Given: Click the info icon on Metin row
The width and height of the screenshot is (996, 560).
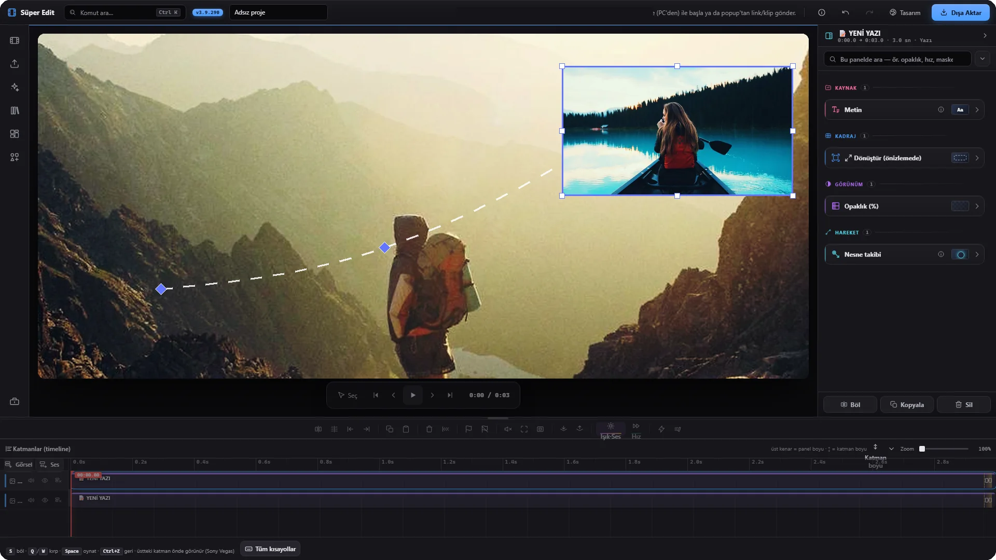Looking at the screenshot, I should [x=940, y=110].
